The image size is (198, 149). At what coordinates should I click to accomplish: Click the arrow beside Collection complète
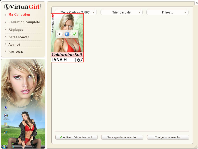[5, 22]
